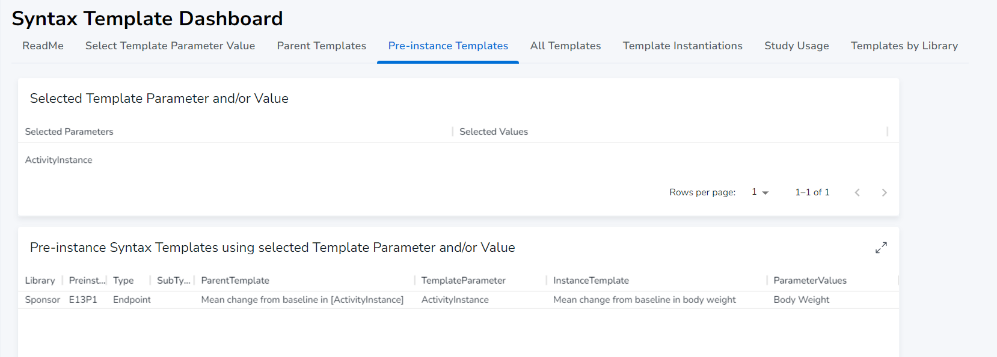
Task: Open the Templates by Library tab
Action: (904, 46)
